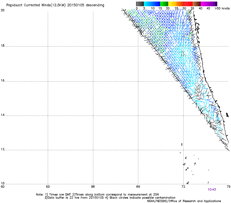This screenshot has width=231, height=203.
Task: Click the latitude 16 axis label
Action: pos(2,80)
